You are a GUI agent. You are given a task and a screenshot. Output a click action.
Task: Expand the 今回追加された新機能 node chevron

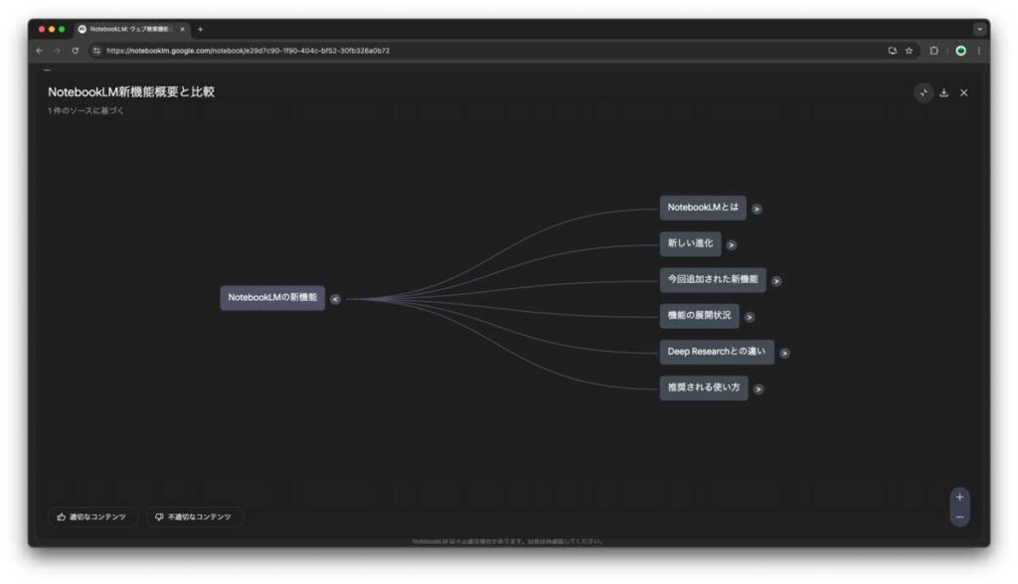(x=776, y=281)
